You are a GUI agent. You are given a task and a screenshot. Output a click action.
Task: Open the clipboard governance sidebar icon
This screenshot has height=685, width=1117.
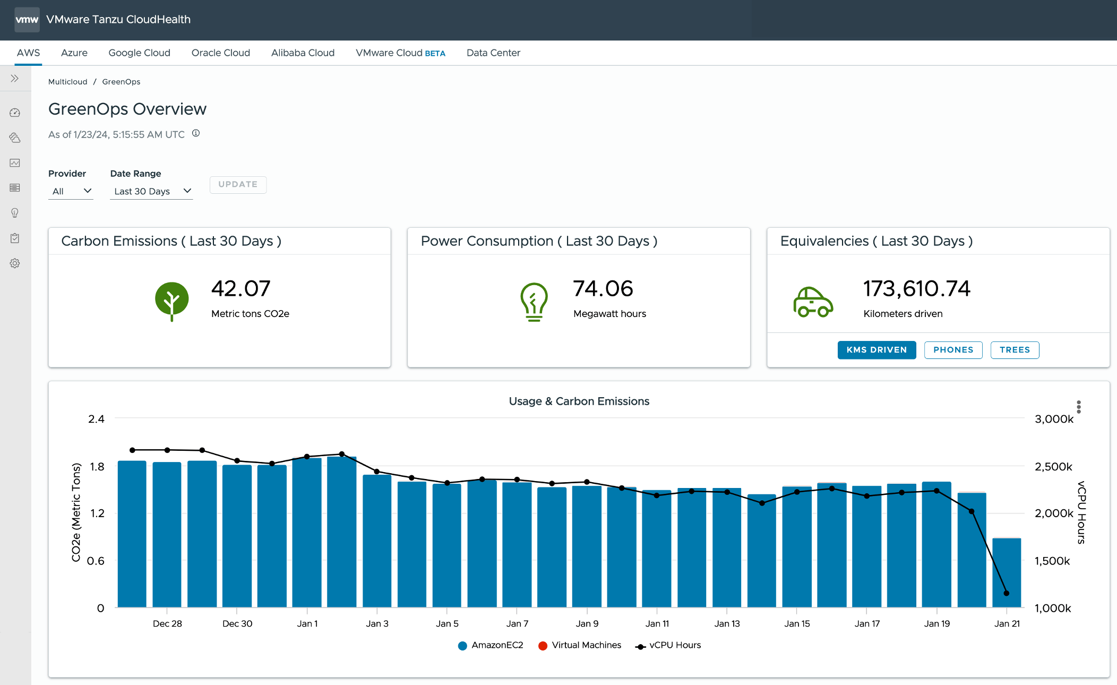pyautogui.click(x=15, y=238)
